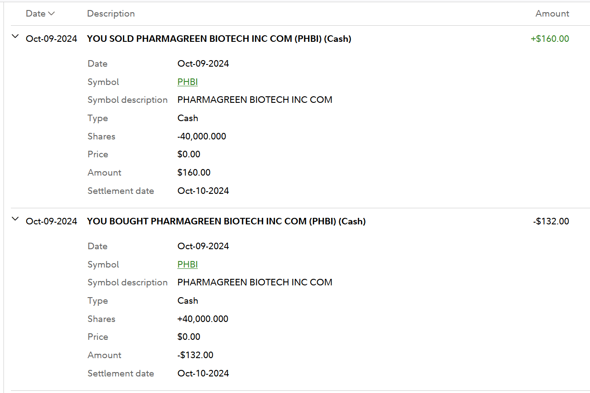Click the +40,000.000 shares value

203,319
